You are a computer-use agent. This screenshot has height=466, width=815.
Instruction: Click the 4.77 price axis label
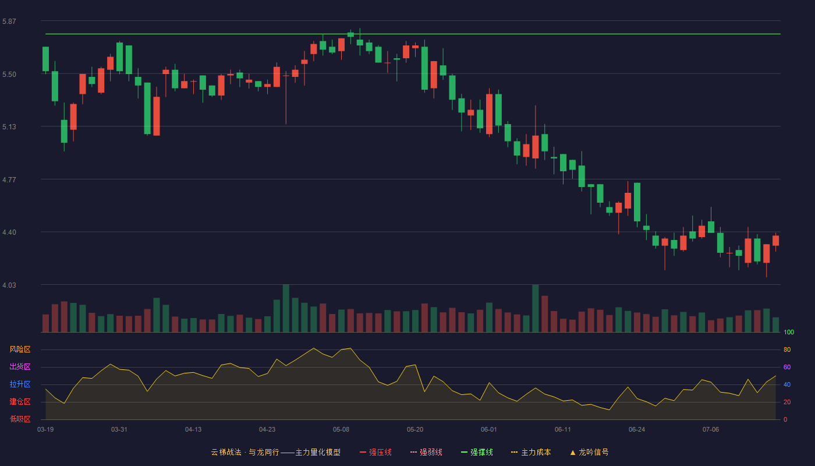pyautogui.click(x=9, y=180)
